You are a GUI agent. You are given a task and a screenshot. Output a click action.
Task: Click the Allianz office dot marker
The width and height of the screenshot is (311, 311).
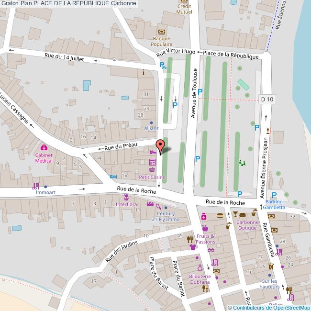tap(152, 122)
